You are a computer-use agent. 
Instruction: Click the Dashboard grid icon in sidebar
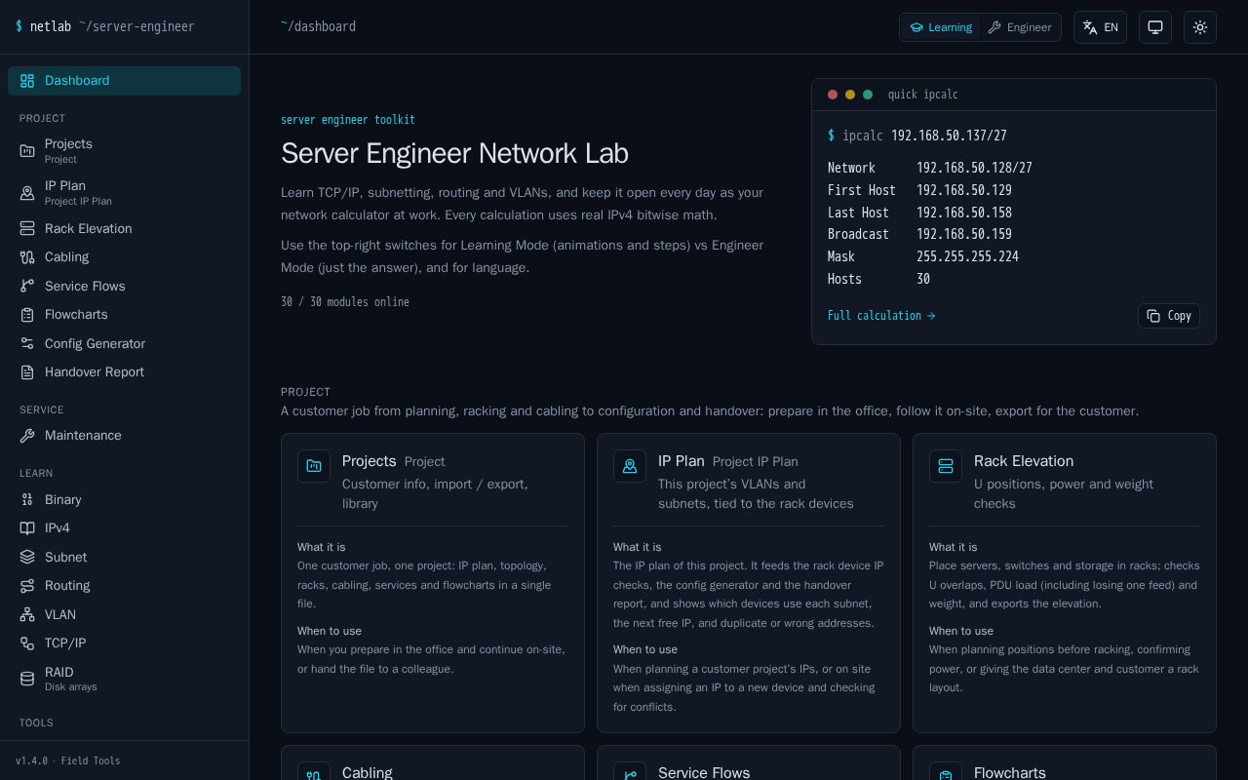click(27, 81)
